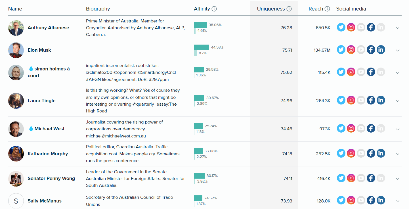Screen dimensions: 409x209
Task: Click Elon Musk's LinkedIn icon
Action: click(x=381, y=50)
